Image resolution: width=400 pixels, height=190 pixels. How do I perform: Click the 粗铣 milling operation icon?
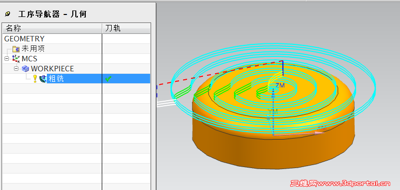point(43,79)
